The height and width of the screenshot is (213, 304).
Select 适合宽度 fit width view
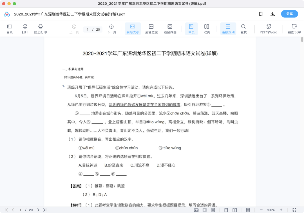[151, 29]
